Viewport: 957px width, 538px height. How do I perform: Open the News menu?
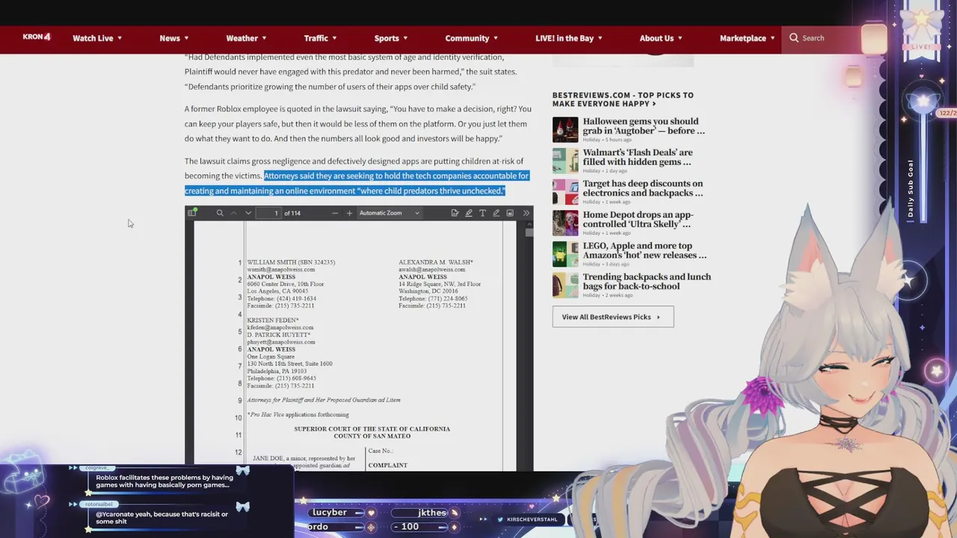(173, 38)
